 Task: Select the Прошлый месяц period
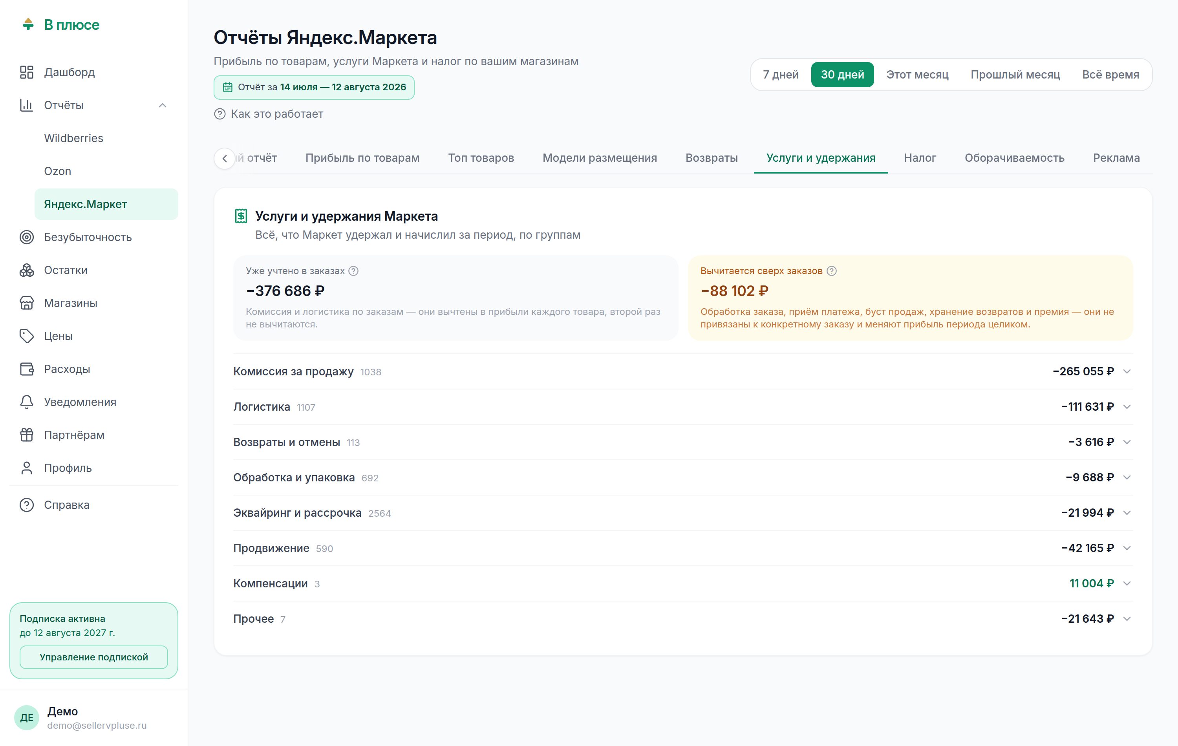[x=1015, y=74]
